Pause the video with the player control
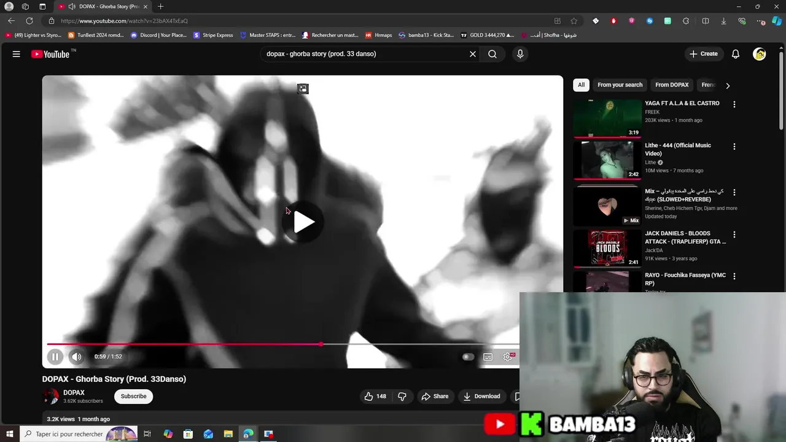 point(55,357)
